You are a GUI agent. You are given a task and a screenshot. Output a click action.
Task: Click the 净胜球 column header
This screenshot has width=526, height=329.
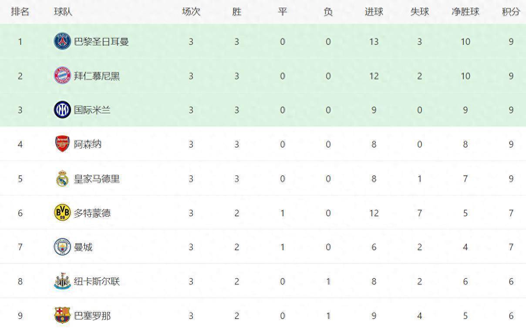click(x=465, y=12)
